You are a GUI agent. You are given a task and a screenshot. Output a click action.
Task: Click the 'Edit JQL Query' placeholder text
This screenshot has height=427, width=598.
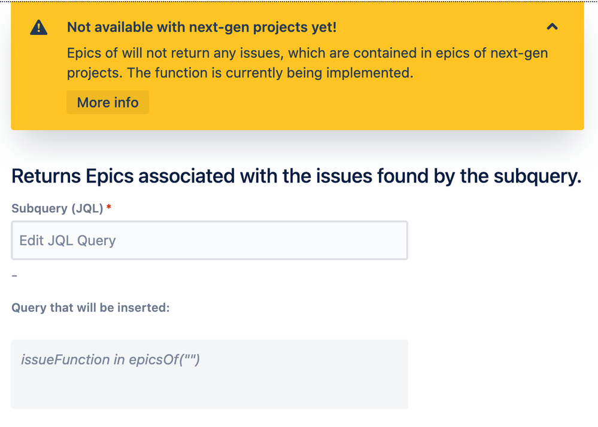(x=68, y=241)
